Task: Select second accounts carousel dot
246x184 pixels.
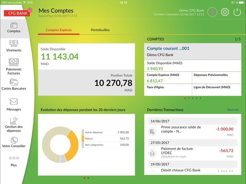Action: (x=189, y=98)
